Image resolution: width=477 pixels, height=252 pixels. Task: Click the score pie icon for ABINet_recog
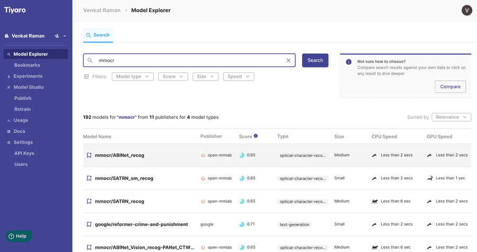(242, 155)
